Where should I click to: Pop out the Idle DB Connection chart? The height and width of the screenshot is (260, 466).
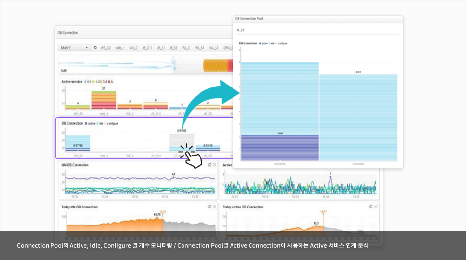[x=209, y=165]
